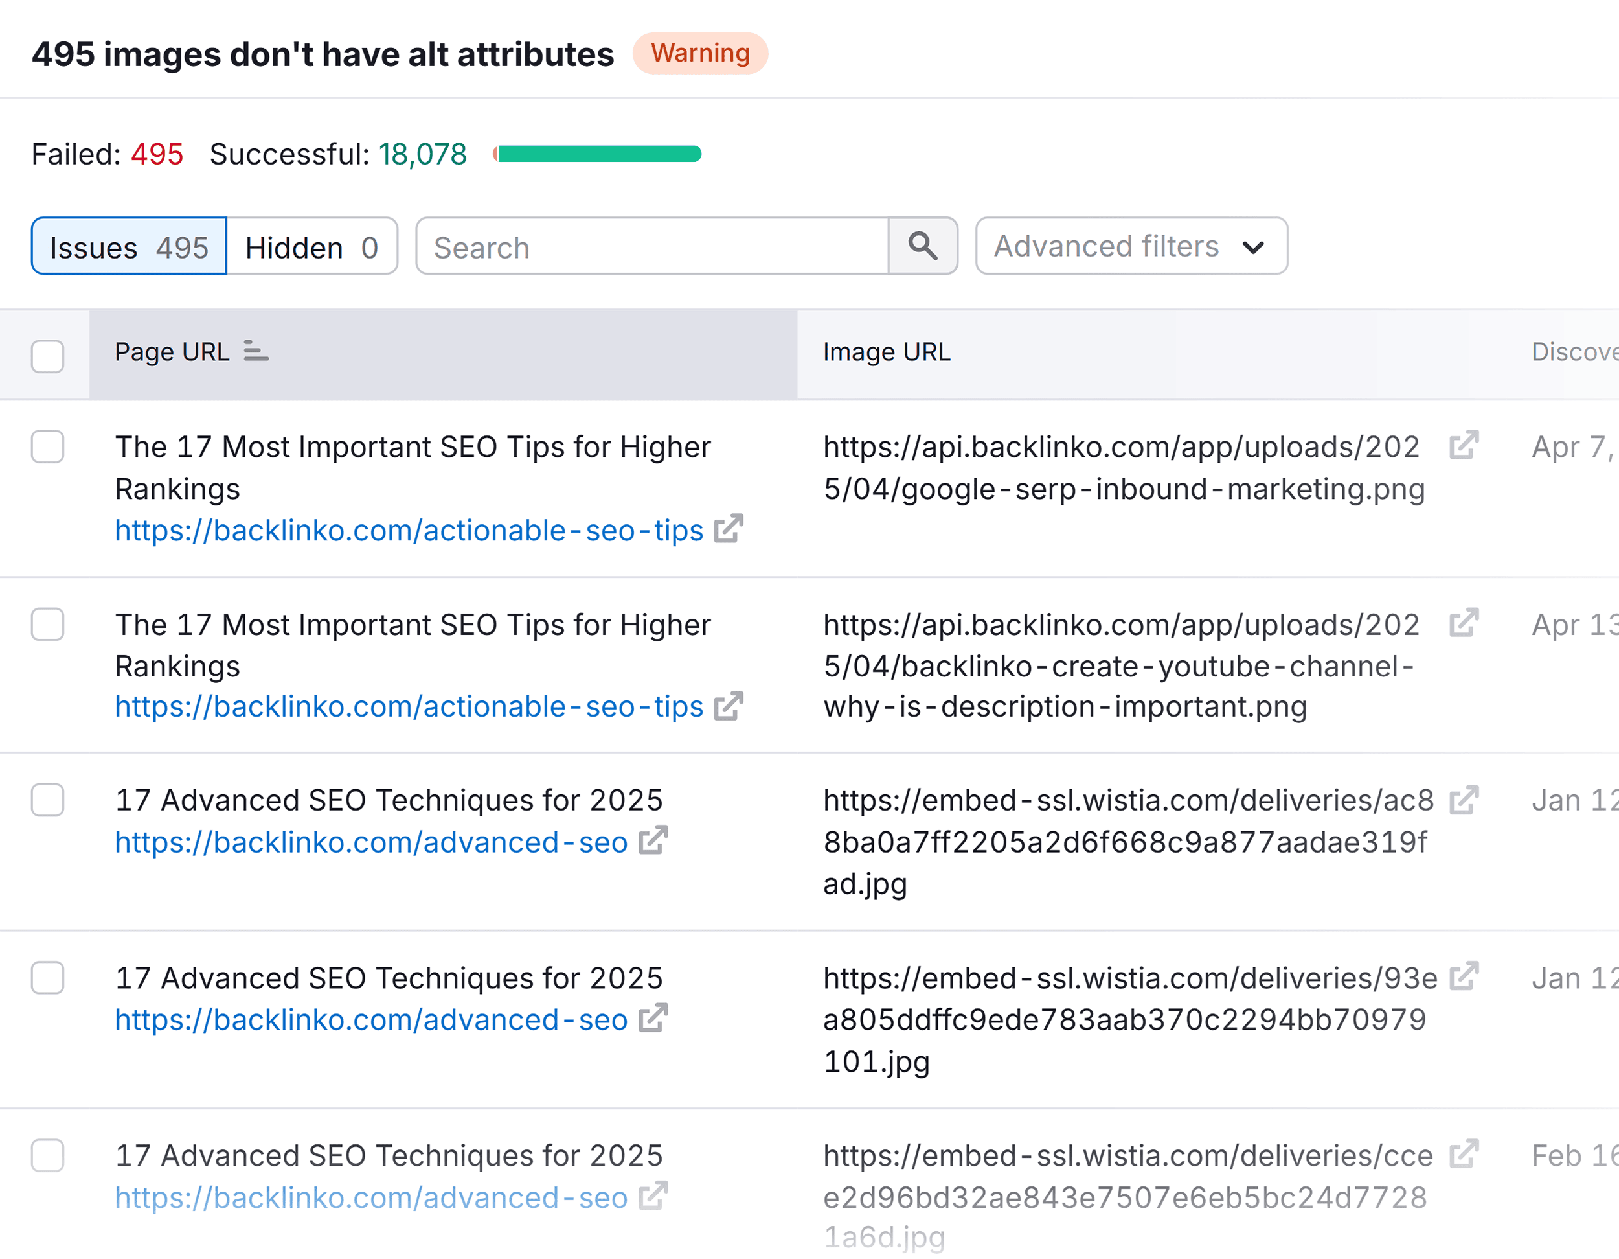The image size is (1619, 1259).
Task: Expand the Advanced filters dropdown
Action: (x=1131, y=246)
